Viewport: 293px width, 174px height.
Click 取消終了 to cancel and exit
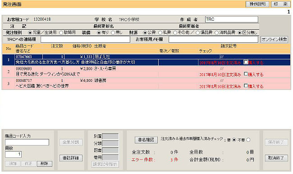coord(276,158)
